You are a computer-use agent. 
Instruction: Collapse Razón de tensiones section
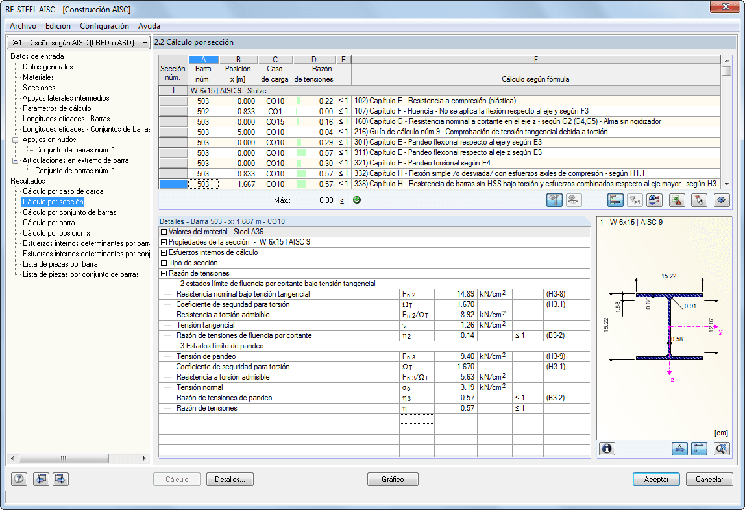164,274
